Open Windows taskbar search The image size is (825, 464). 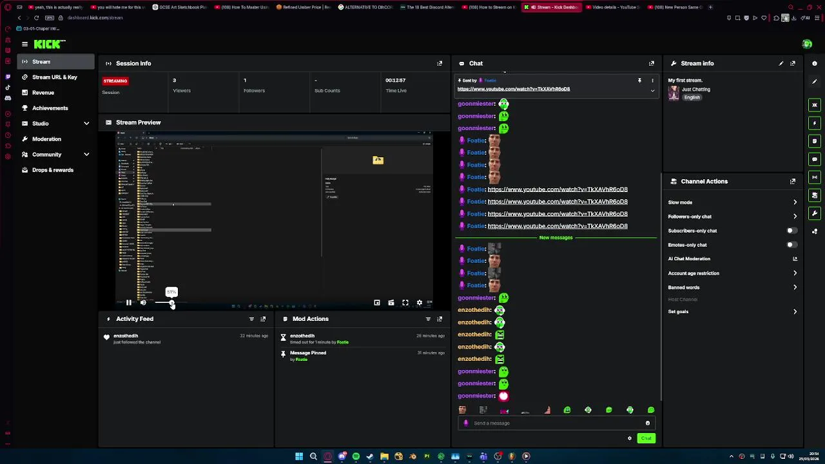313,456
